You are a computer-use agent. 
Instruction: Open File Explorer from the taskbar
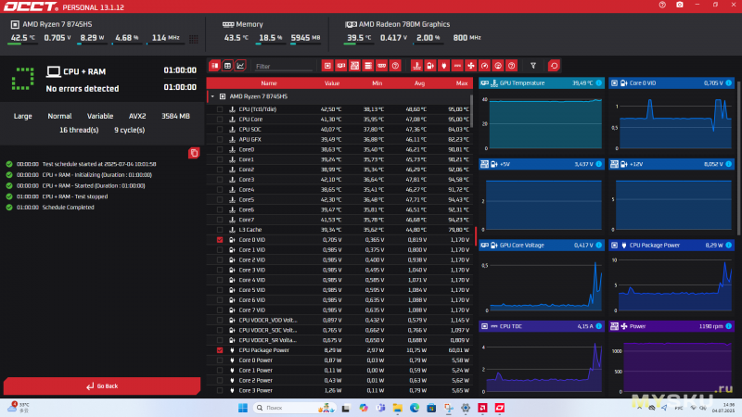tap(398, 408)
